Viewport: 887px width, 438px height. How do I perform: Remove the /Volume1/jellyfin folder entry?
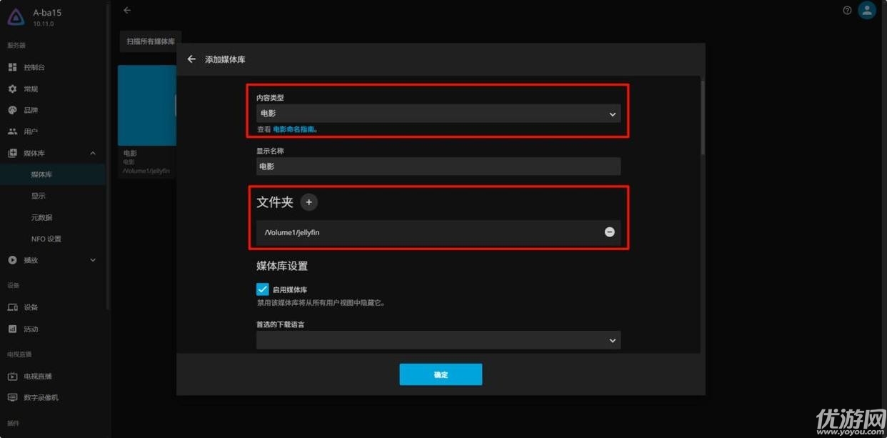[x=609, y=232]
